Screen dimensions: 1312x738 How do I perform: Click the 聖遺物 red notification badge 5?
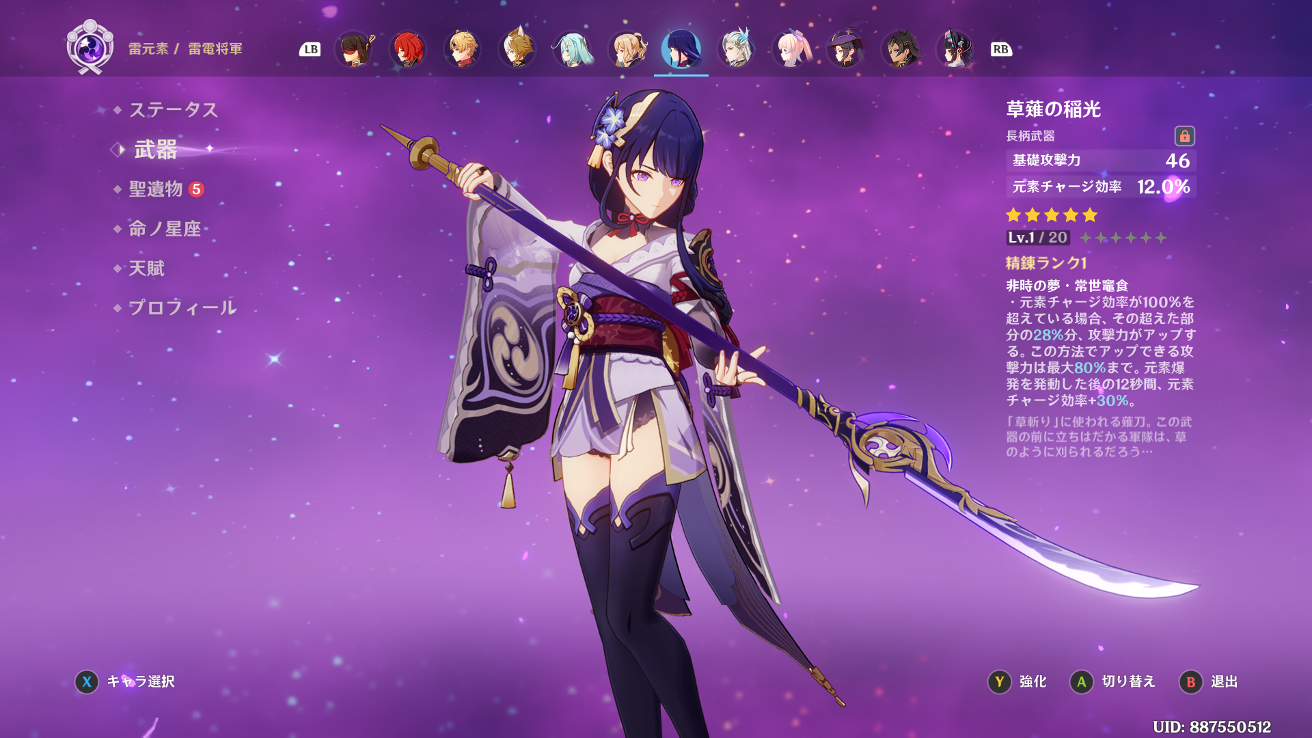196,189
